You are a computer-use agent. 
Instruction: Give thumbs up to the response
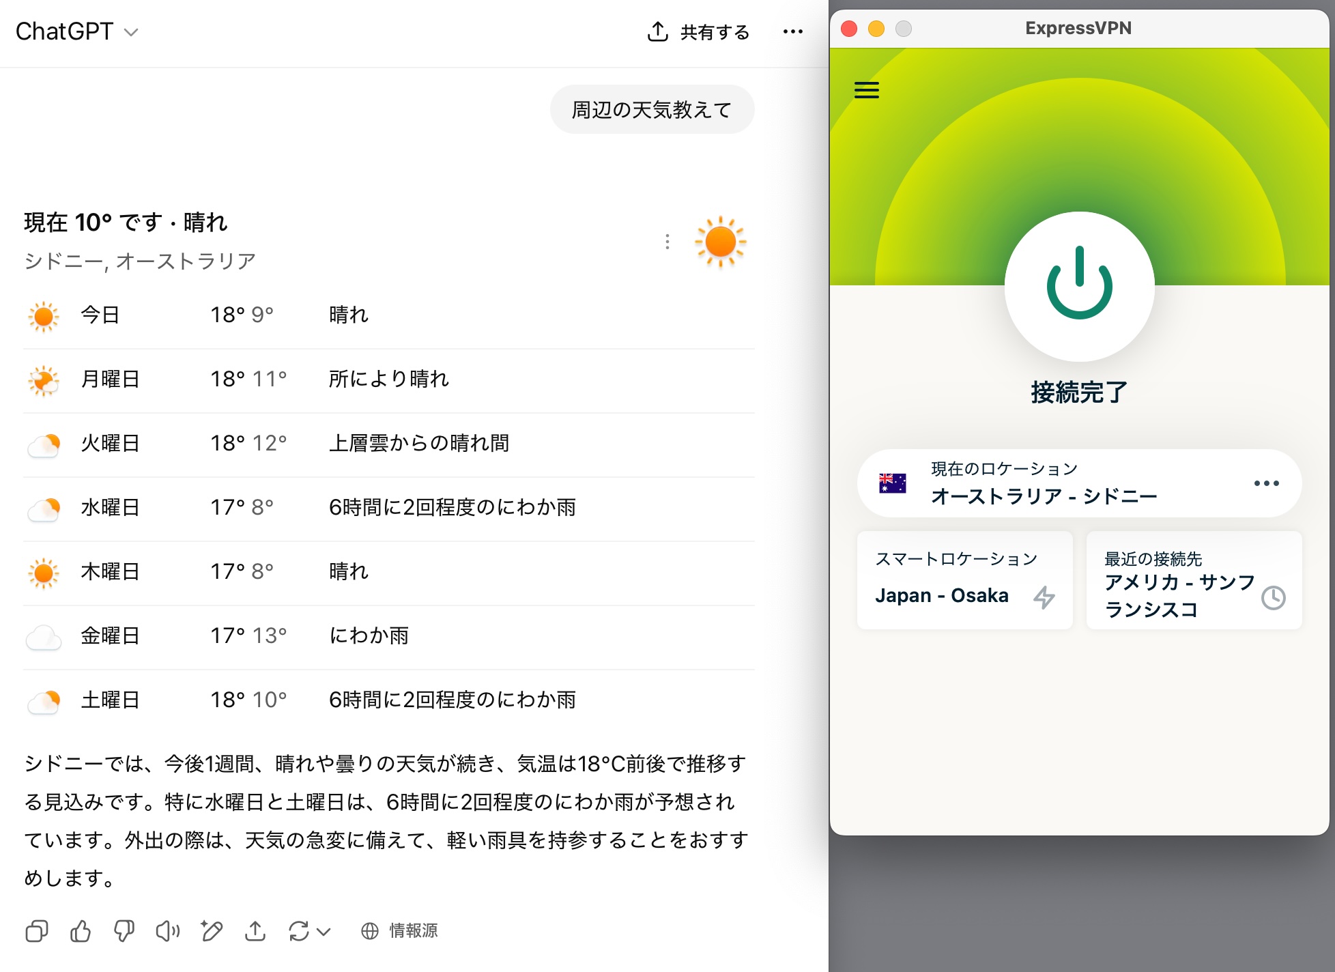tap(81, 931)
